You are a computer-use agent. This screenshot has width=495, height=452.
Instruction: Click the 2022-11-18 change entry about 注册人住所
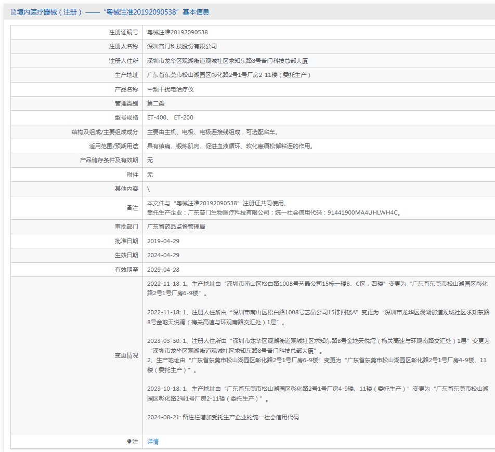click(x=318, y=317)
